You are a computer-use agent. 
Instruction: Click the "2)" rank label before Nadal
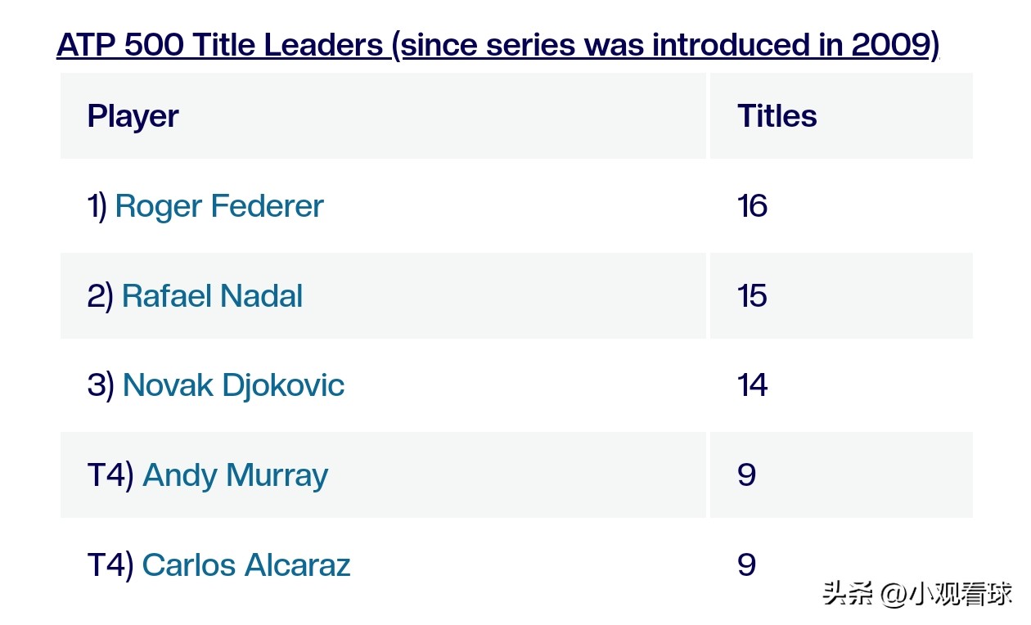(100, 296)
